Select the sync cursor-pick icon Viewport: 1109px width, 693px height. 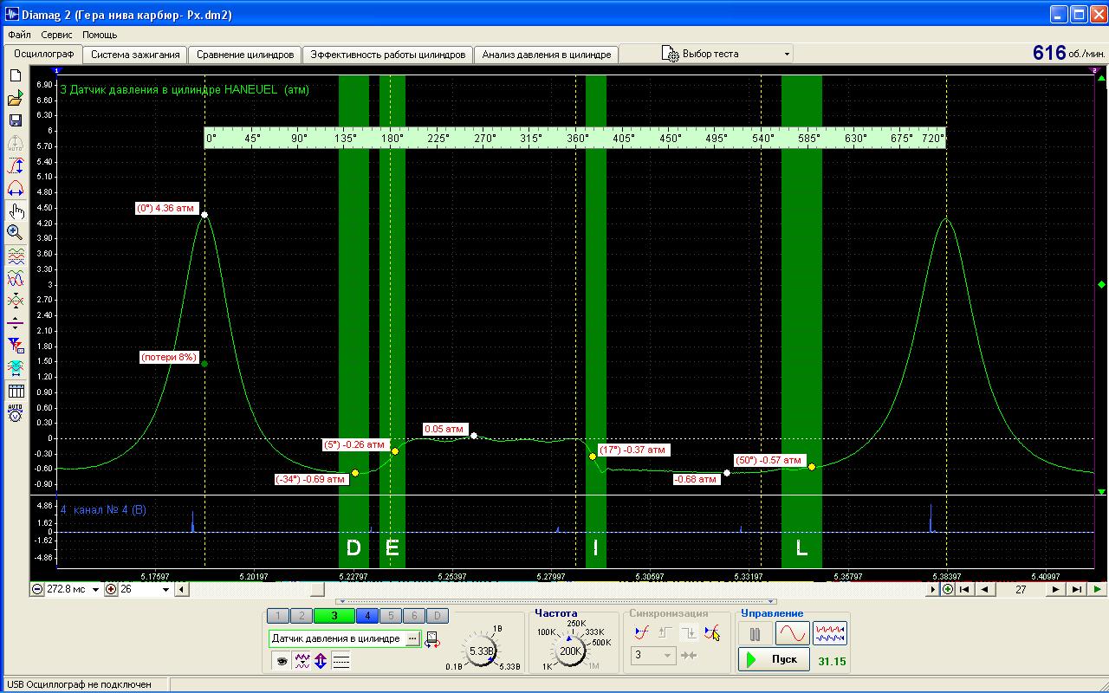[711, 633]
